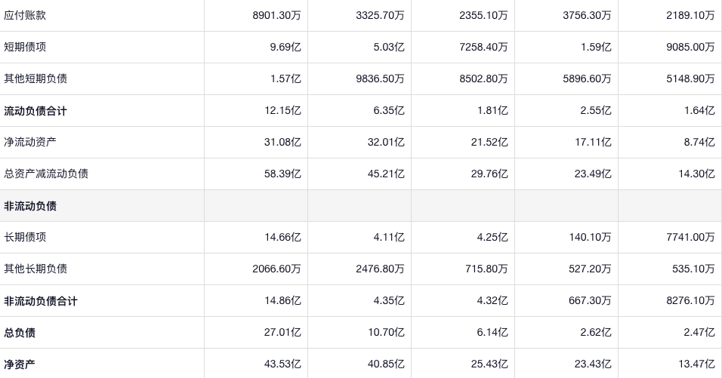Image resolution: width=722 pixels, height=378 pixels.
Task: Click the 140.10万 long-term debt value
Action: 590,237
